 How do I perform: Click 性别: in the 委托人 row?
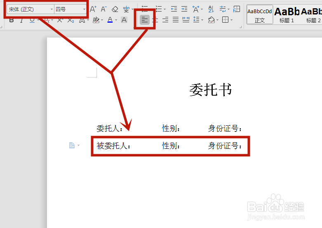coord(171,128)
